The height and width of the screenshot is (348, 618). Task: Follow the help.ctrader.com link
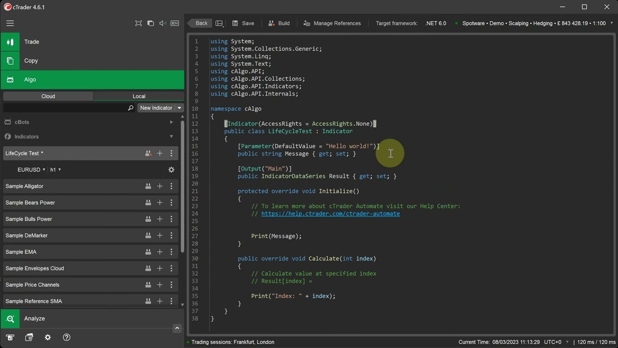tap(330, 214)
